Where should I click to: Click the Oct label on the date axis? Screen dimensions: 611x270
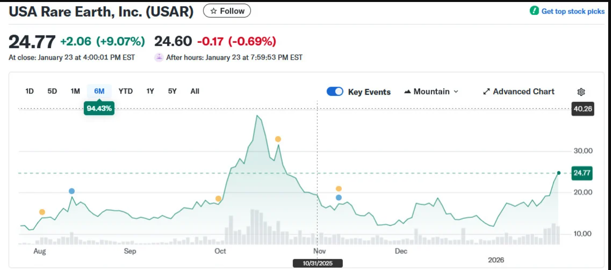point(220,251)
